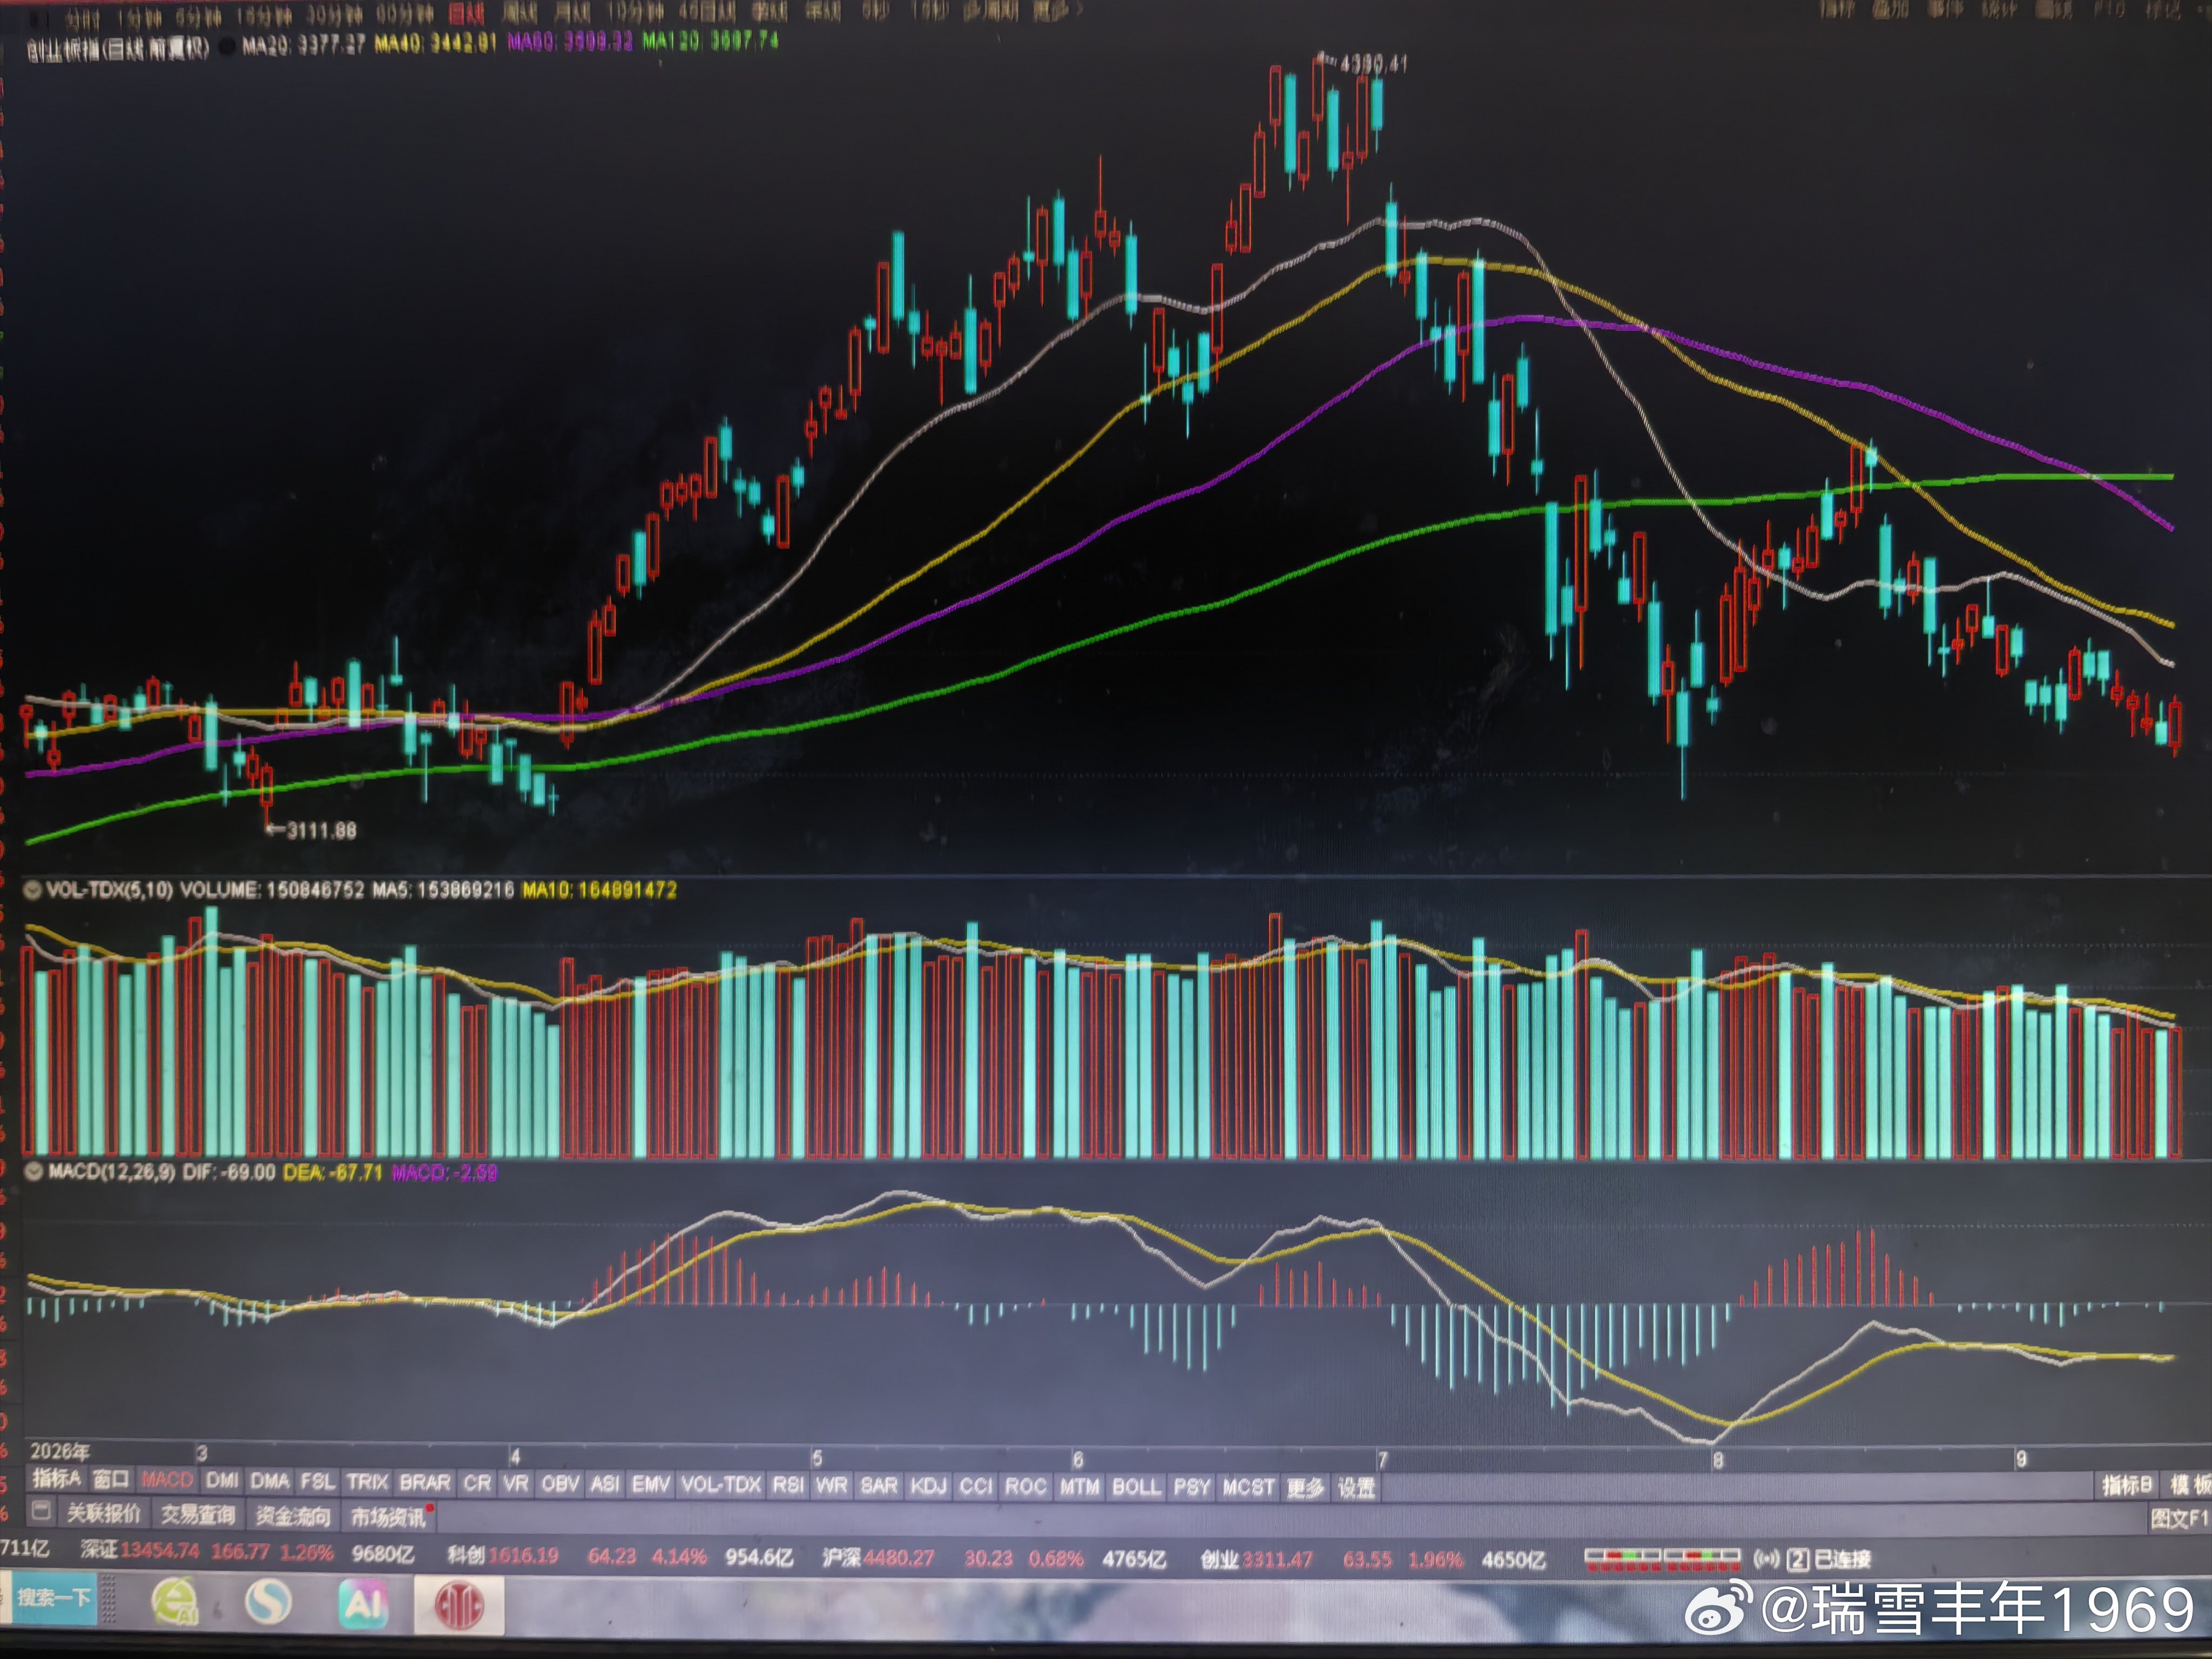Open the 窗口 window count menu
2212x1659 pixels.
click(x=111, y=1479)
